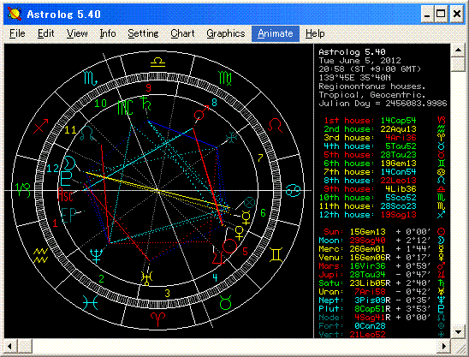Open the Setting menu
This screenshot has width=469, height=357.
coord(143,33)
